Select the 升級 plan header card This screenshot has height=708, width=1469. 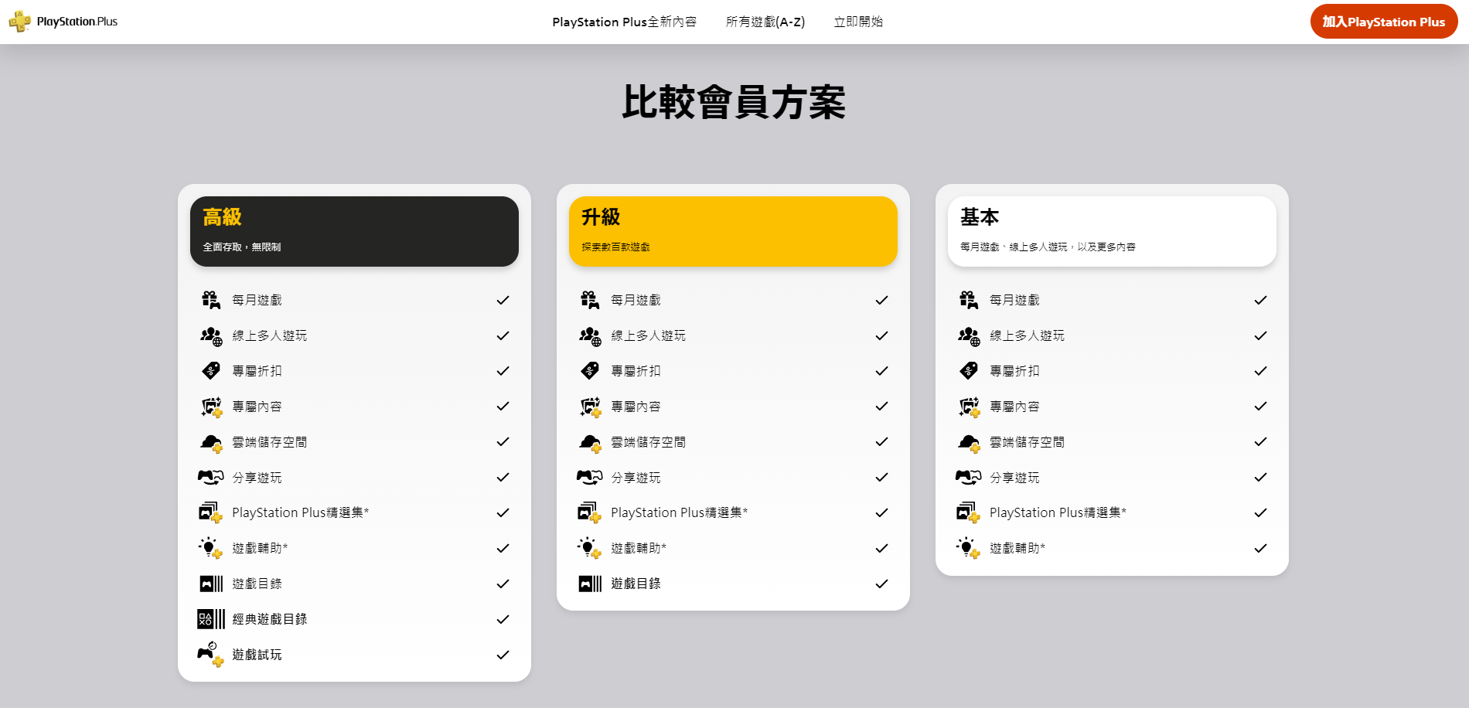pyautogui.click(x=733, y=231)
